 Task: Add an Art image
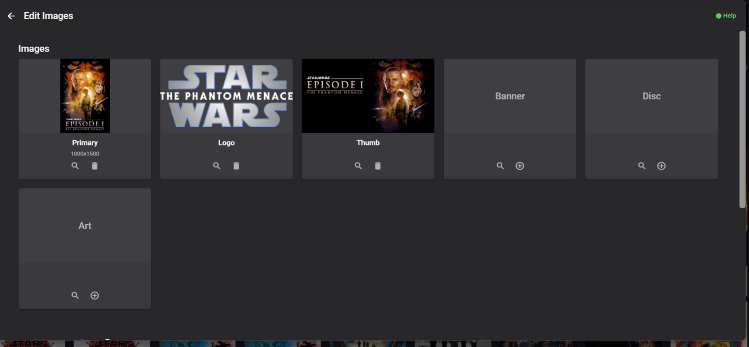[x=95, y=295]
